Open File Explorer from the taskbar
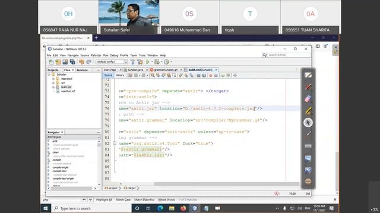The width and height of the screenshot is (380, 213). 172,208
